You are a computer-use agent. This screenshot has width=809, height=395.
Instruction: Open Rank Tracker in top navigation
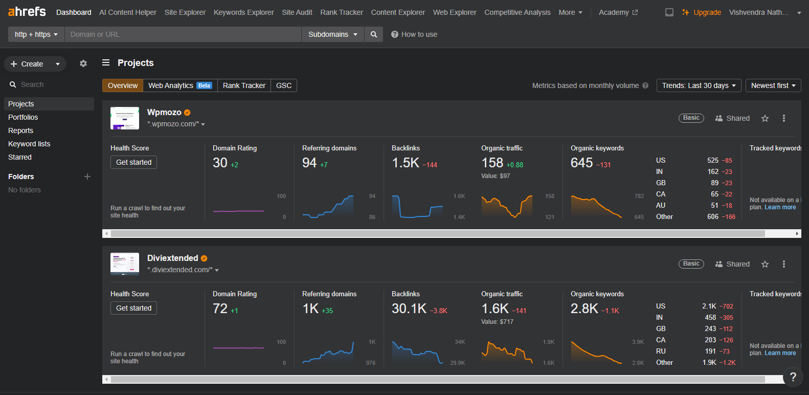point(342,12)
